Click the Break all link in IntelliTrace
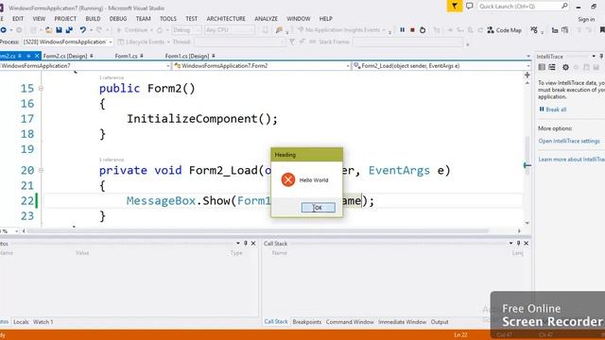Viewport: 605px width, 340px height. point(556,110)
